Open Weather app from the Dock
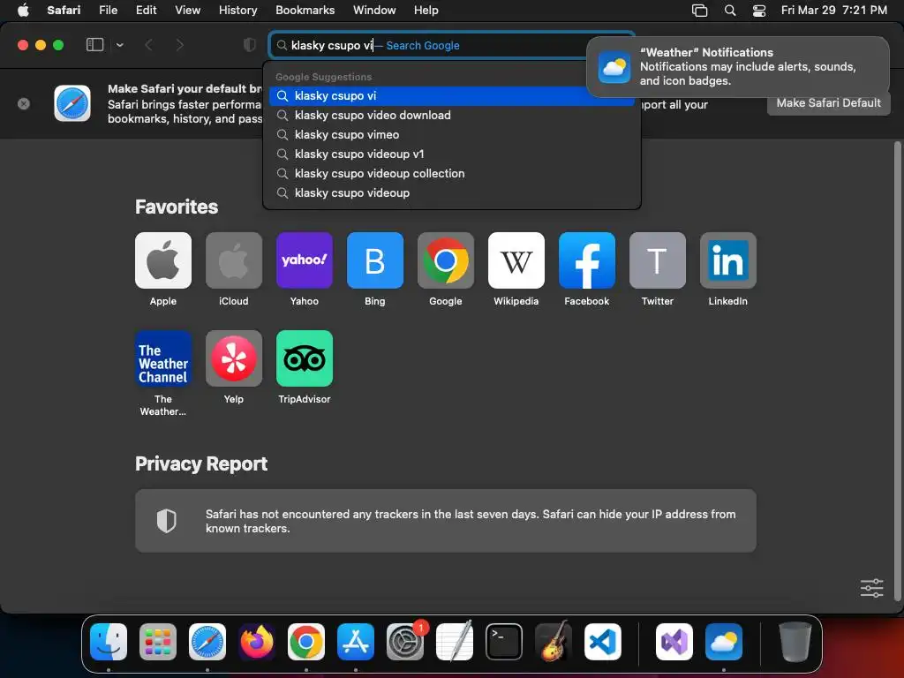The image size is (904, 678). [x=724, y=642]
